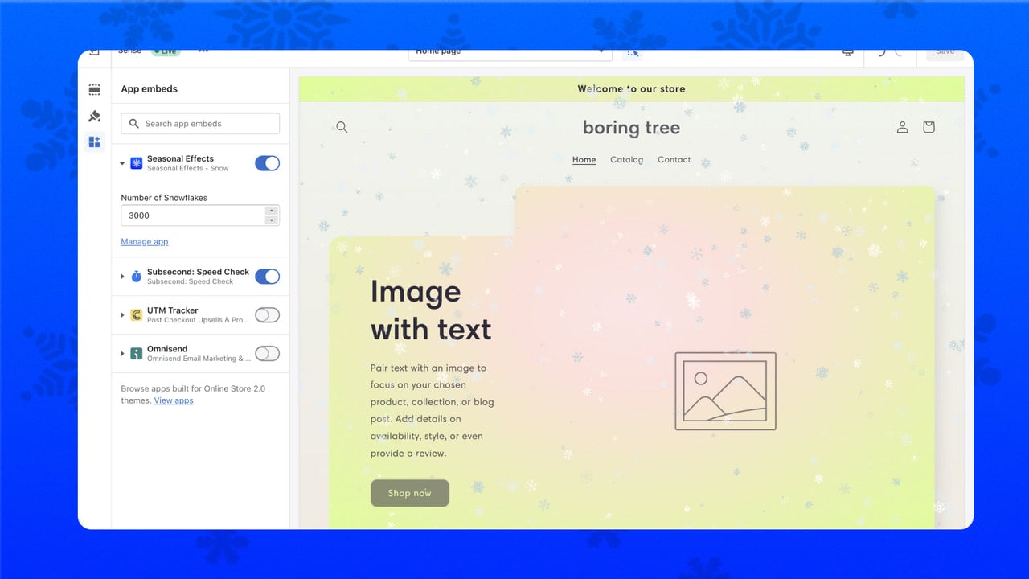Viewport: 1029px width, 579px height.
Task: Expand the Subsecond: Speed Check settings
Action: (122, 277)
